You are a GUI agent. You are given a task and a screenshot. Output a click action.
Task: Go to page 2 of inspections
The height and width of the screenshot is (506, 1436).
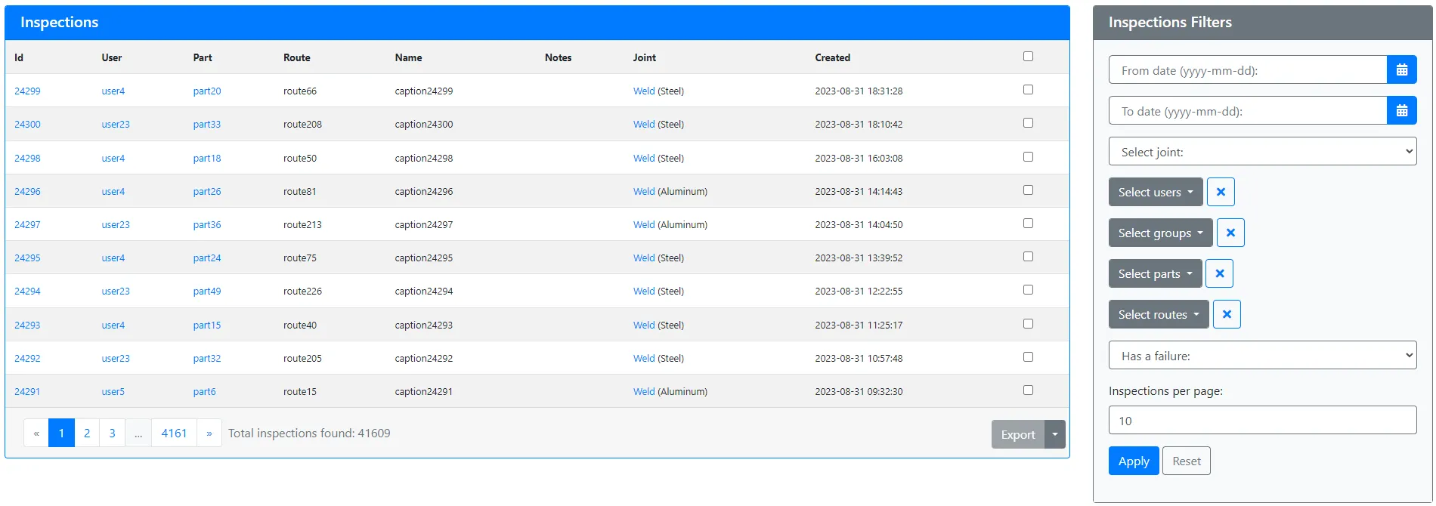[87, 433]
